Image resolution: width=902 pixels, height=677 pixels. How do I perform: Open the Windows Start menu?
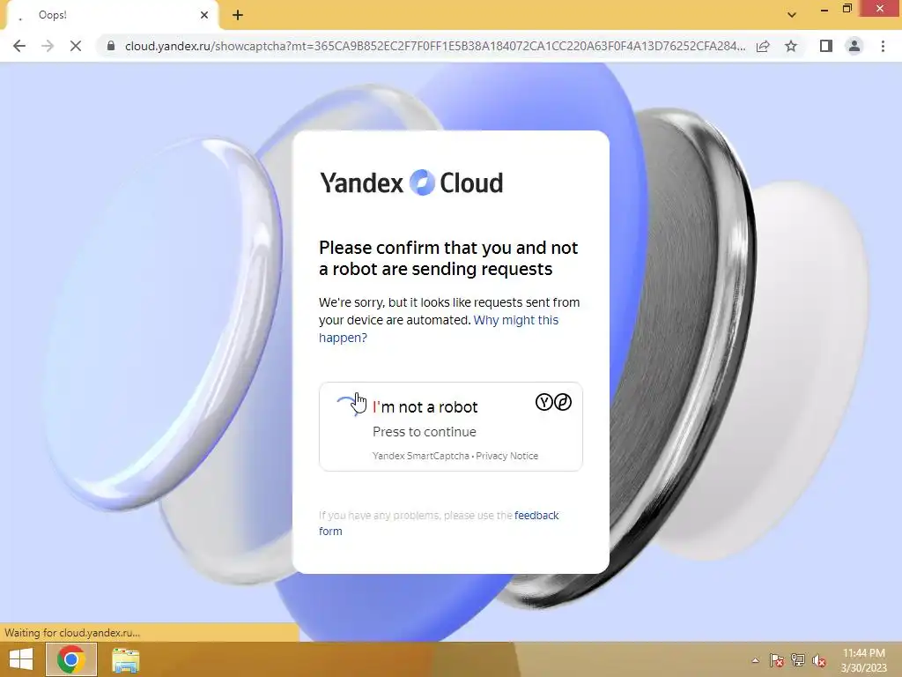pyautogui.click(x=21, y=659)
